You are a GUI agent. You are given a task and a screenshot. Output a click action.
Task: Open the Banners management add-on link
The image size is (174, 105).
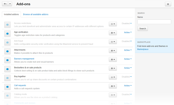24,59
